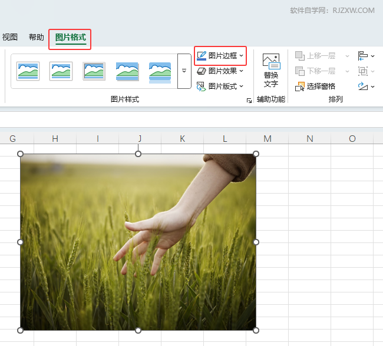383x346 pixels.
Task: Click the 图片效果 icon
Action: [202, 71]
